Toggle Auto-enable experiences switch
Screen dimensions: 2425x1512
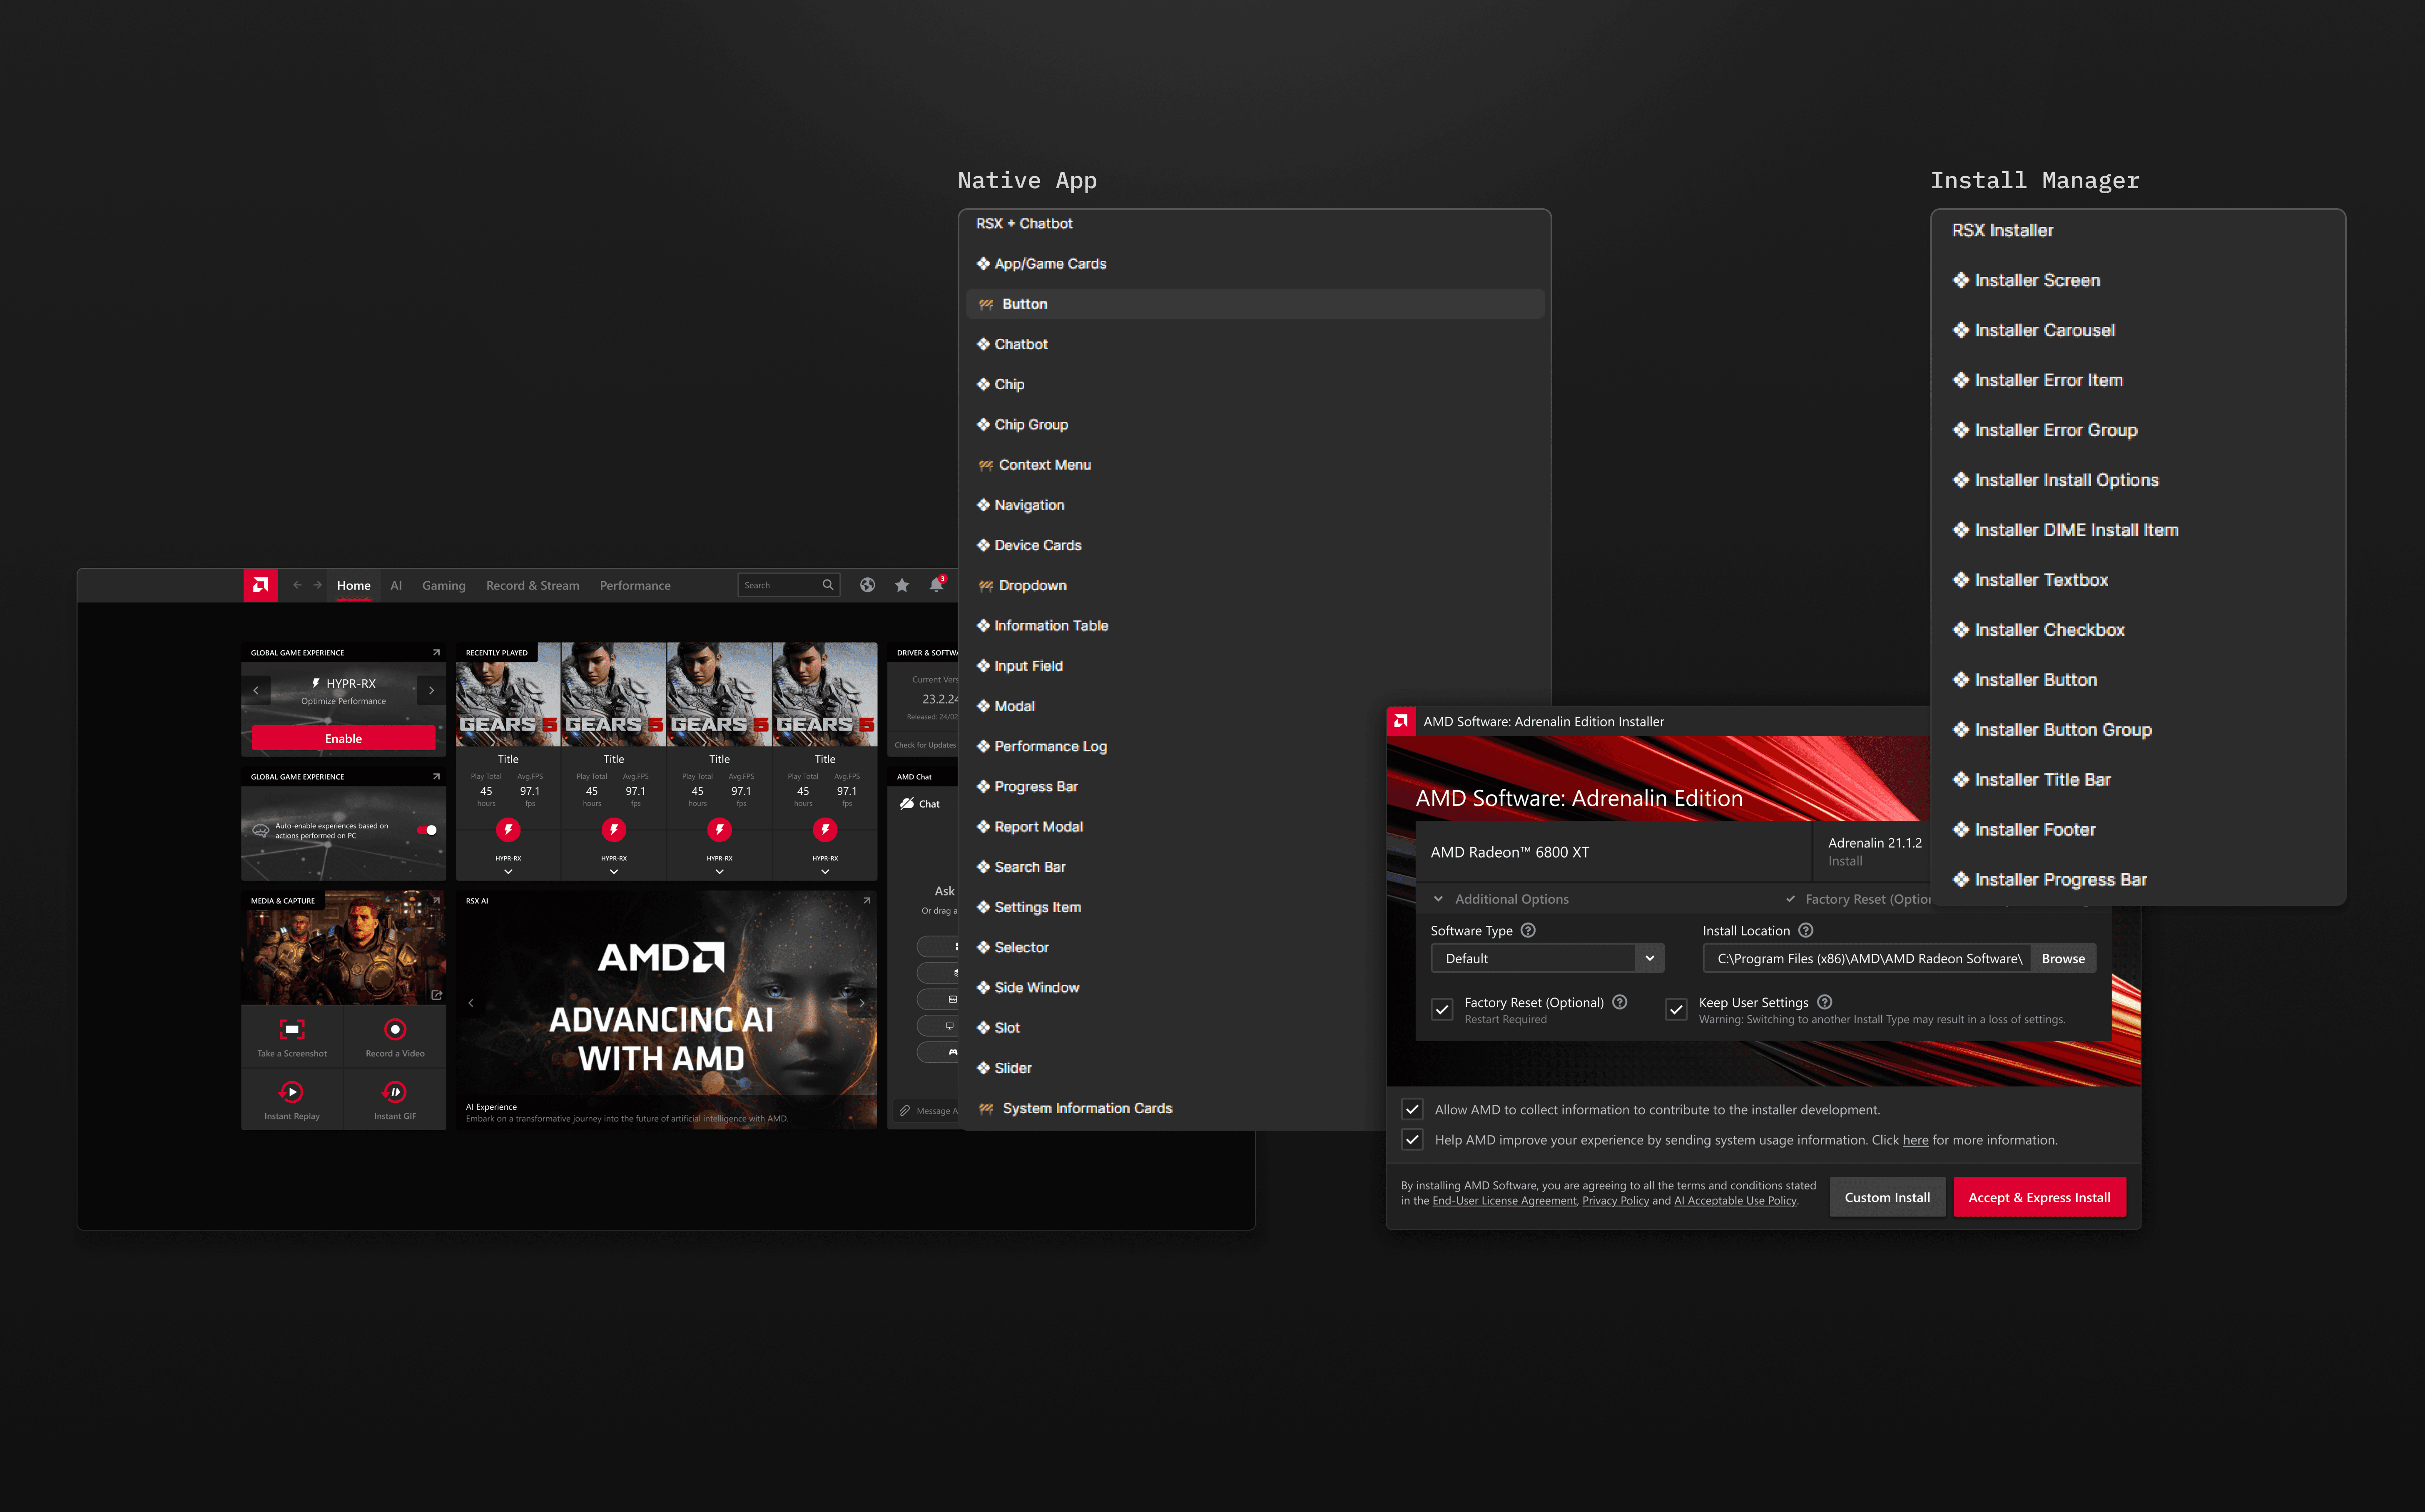[x=428, y=830]
